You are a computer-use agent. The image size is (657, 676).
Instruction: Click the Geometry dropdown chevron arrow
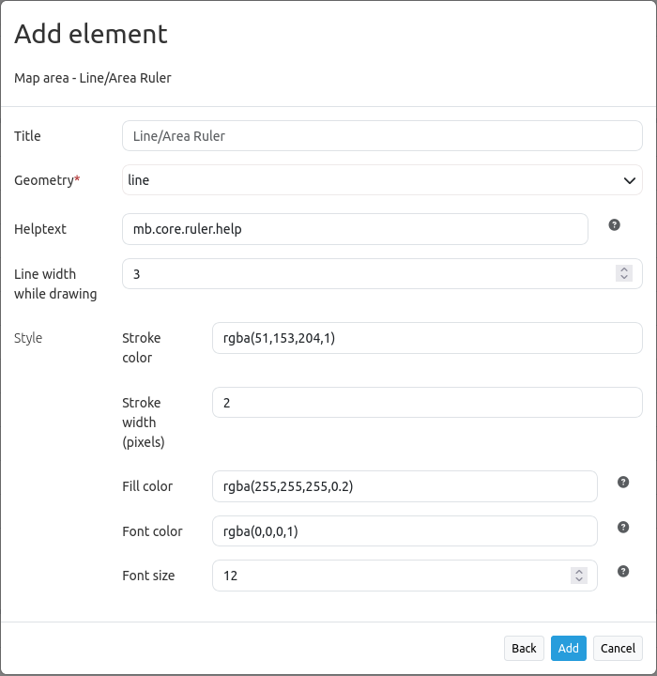pyautogui.click(x=629, y=180)
